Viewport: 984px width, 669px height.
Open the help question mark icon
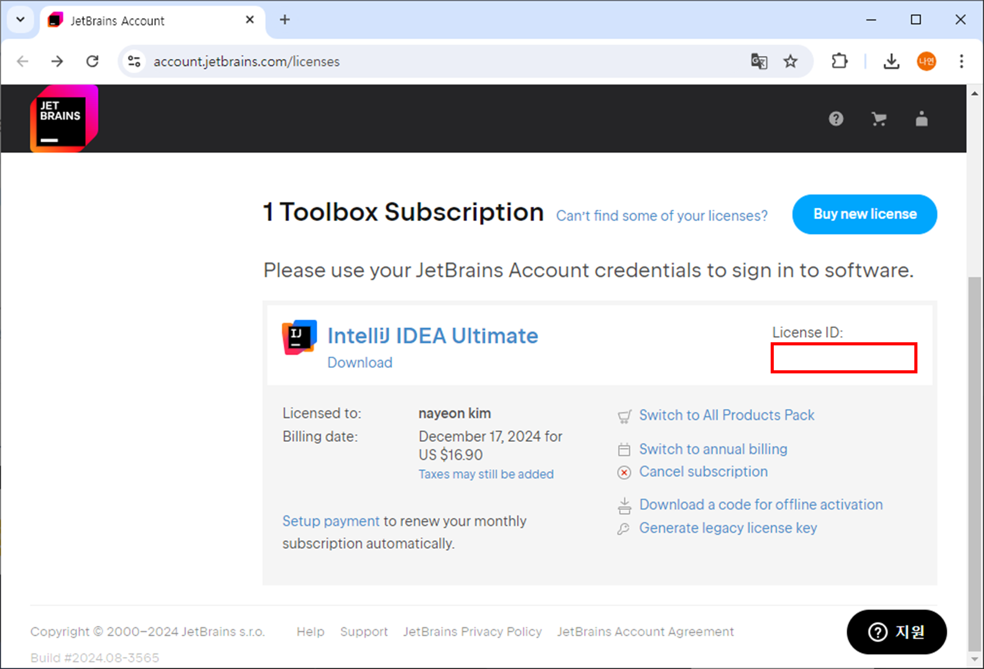[836, 118]
